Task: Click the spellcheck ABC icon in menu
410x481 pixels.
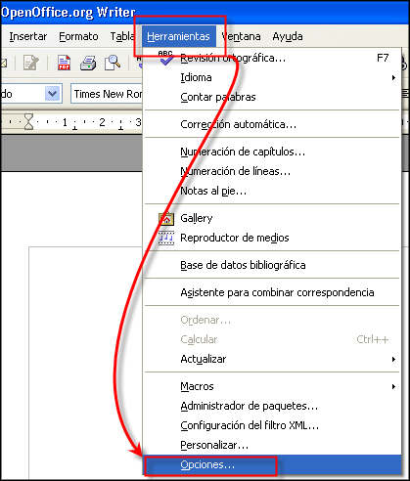Action: [x=165, y=58]
